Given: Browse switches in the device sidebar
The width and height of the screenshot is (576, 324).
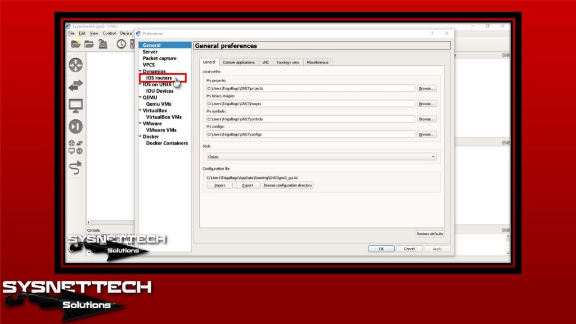Looking at the screenshot, I should point(76,85).
